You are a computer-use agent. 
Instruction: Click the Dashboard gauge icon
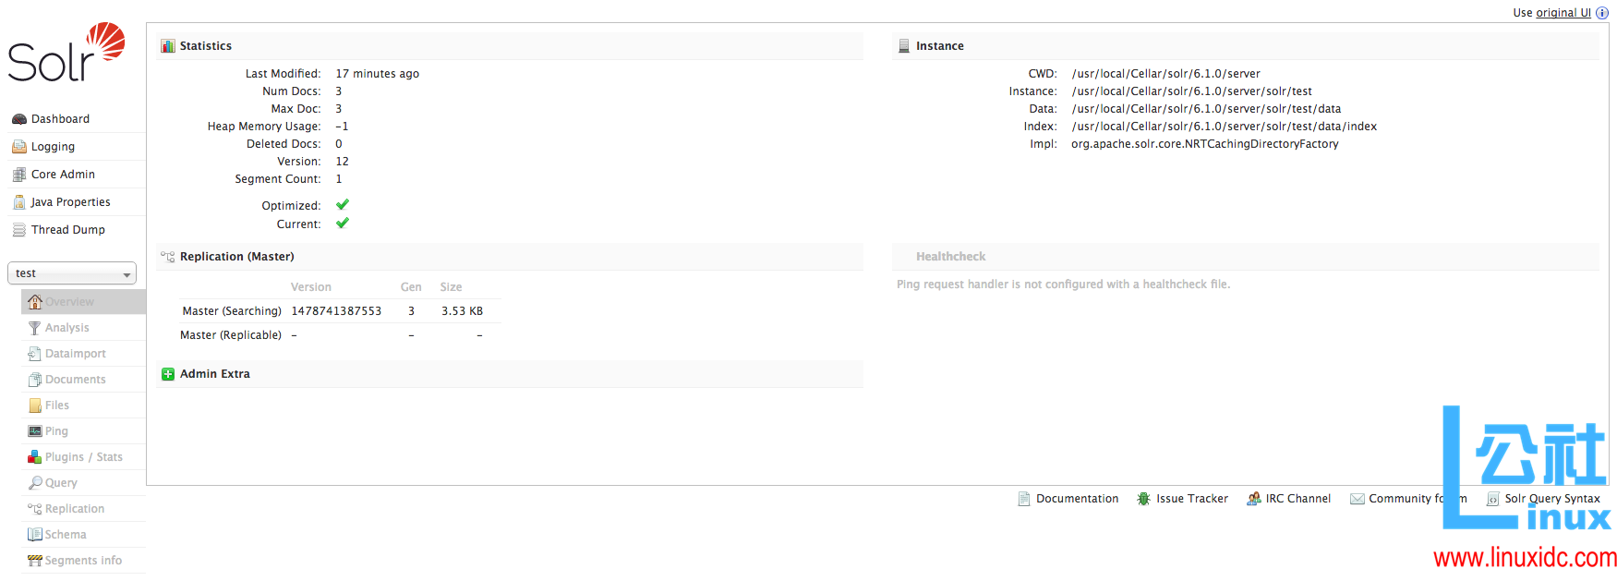click(19, 119)
